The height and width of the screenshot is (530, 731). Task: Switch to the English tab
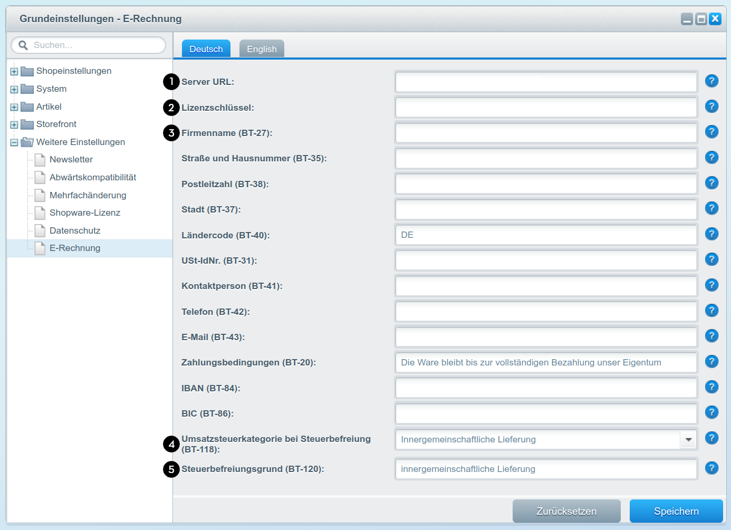pos(261,49)
